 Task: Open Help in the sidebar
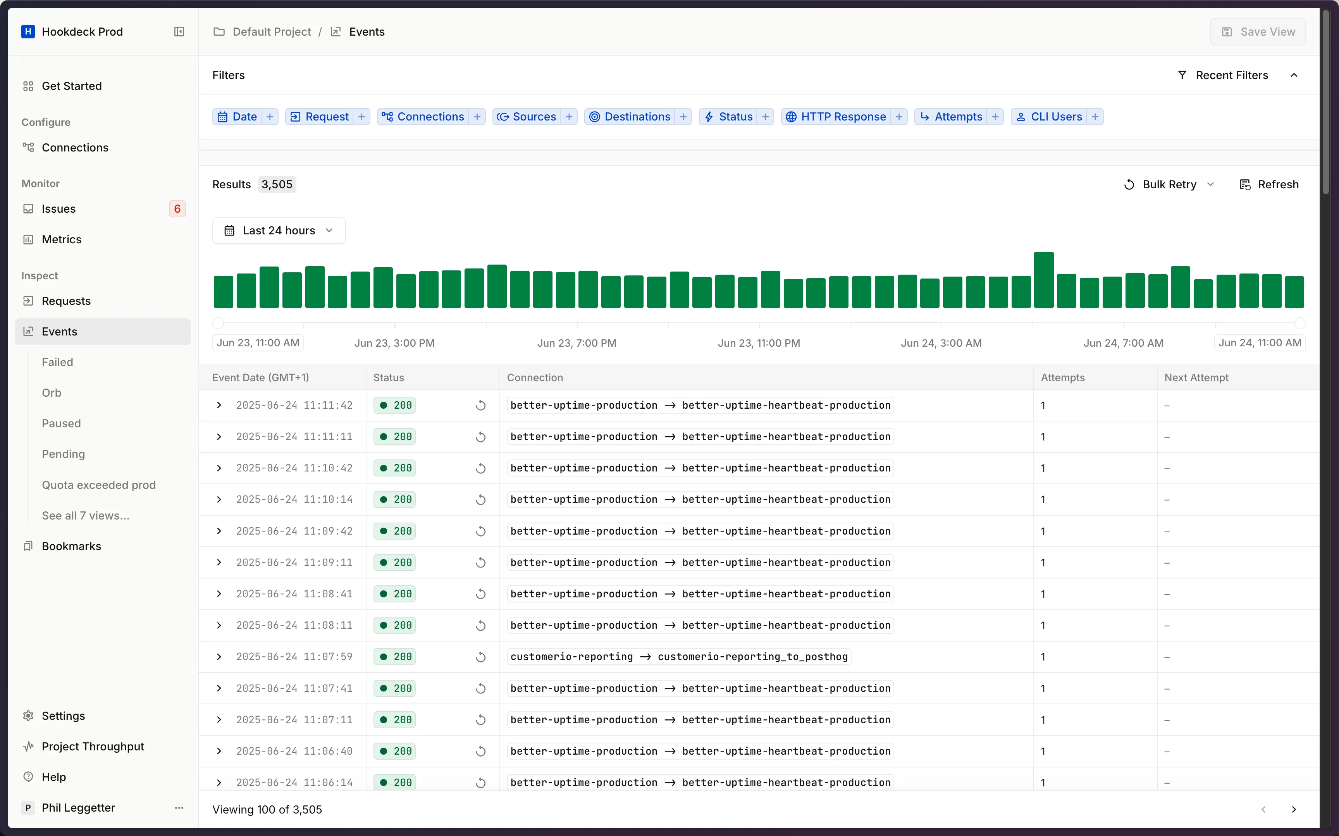click(102, 777)
